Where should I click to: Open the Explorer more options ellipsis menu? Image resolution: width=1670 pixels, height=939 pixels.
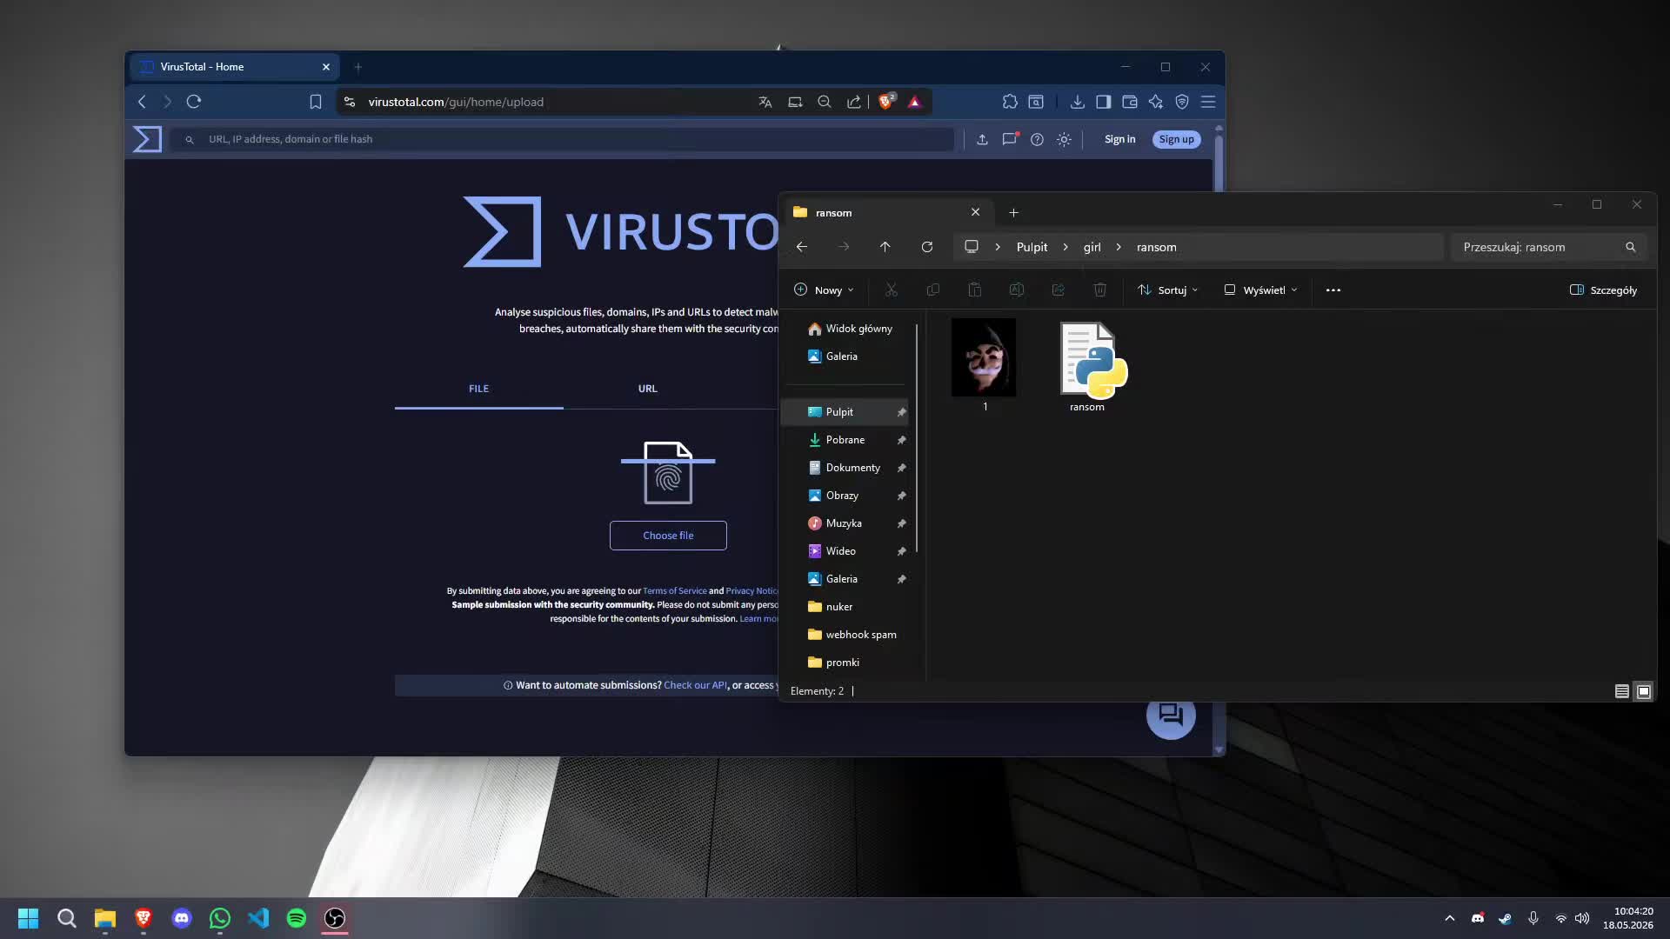pos(1333,290)
